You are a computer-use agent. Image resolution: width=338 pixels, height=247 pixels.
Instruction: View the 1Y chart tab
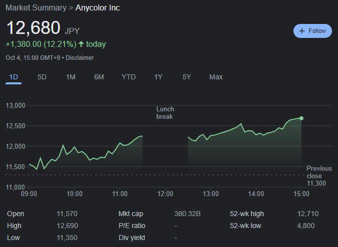click(158, 77)
